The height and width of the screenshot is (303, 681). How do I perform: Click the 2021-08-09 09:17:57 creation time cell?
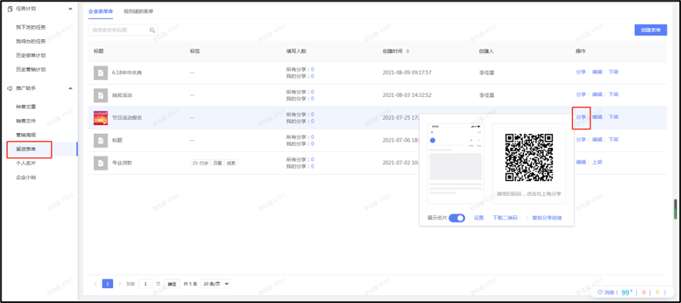pyautogui.click(x=407, y=72)
